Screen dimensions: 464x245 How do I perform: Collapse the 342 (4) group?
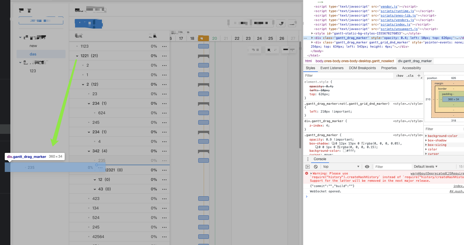click(89, 151)
